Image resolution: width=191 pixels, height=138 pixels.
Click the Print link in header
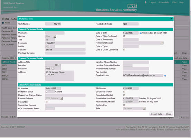click(174, 2)
